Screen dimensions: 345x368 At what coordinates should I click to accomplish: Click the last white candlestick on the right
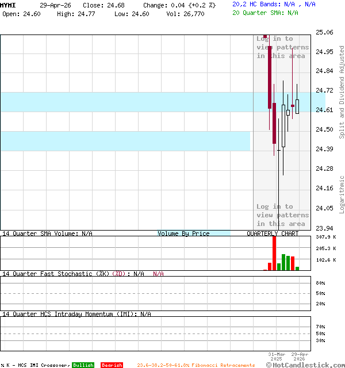pos(297,106)
